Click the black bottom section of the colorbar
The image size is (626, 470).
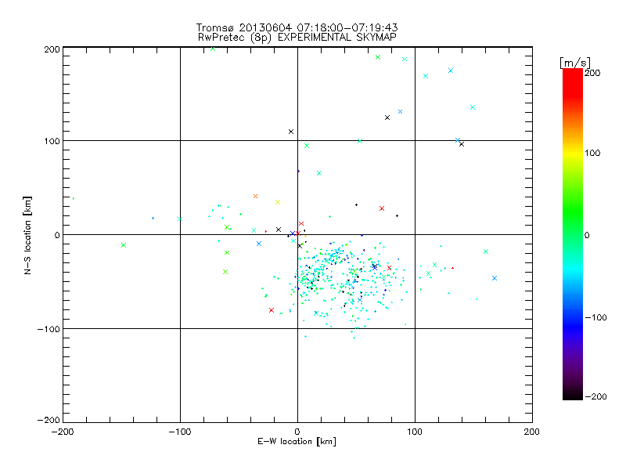click(x=573, y=394)
